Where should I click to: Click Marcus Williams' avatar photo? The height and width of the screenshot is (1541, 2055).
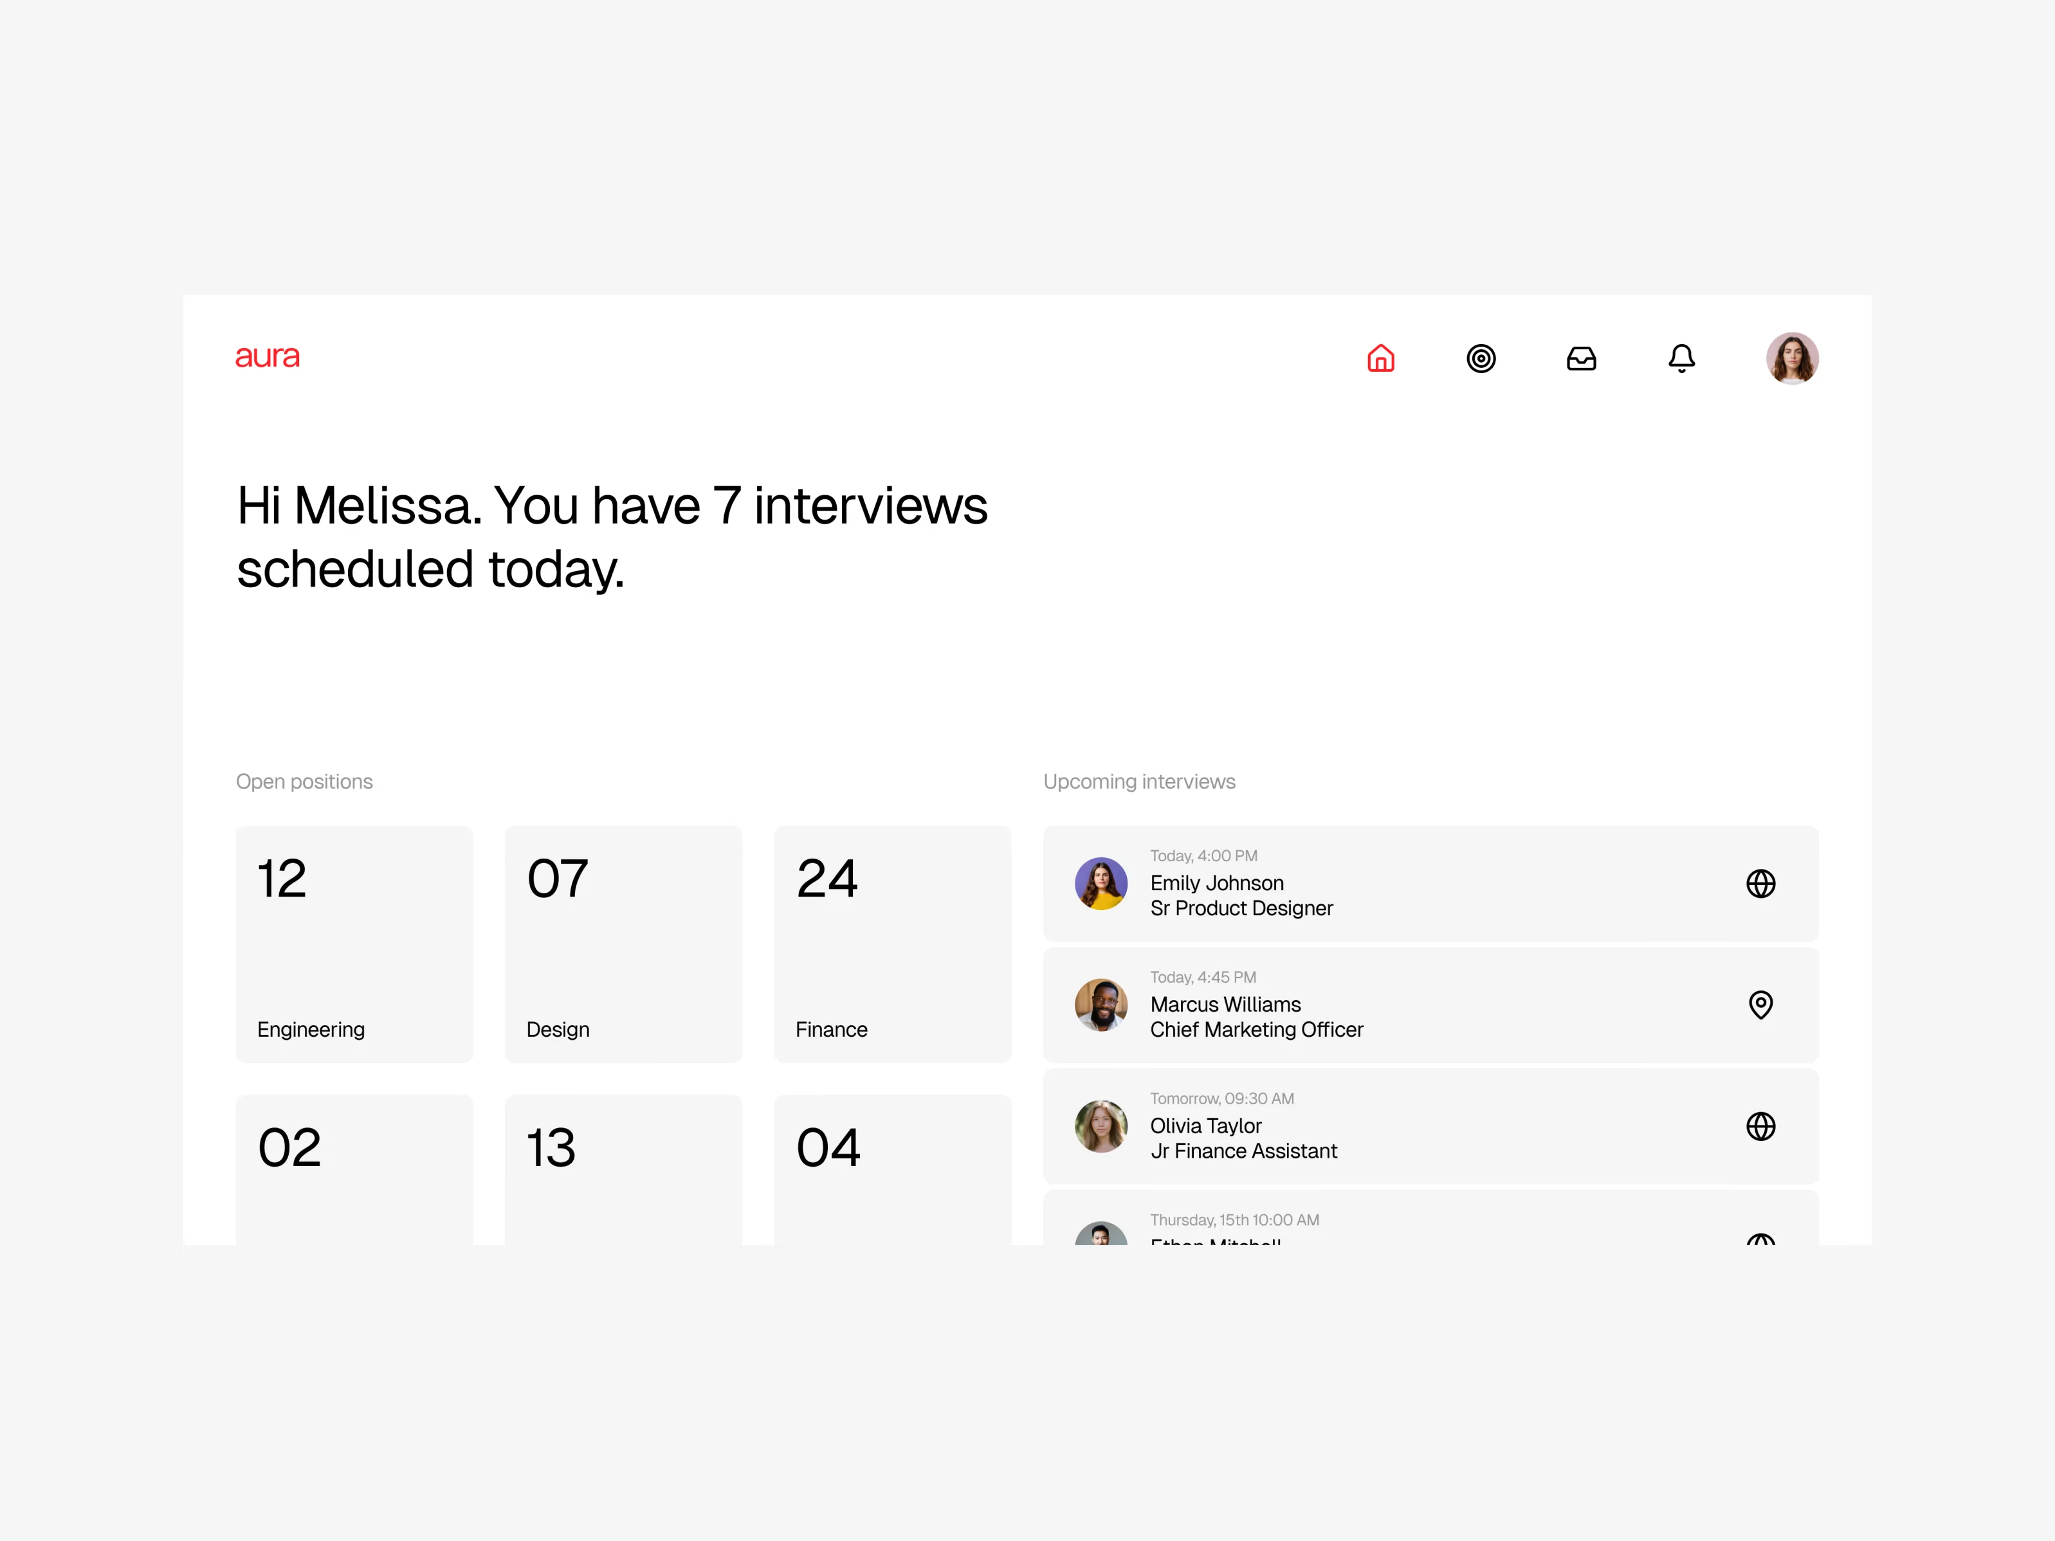pyautogui.click(x=1101, y=1004)
